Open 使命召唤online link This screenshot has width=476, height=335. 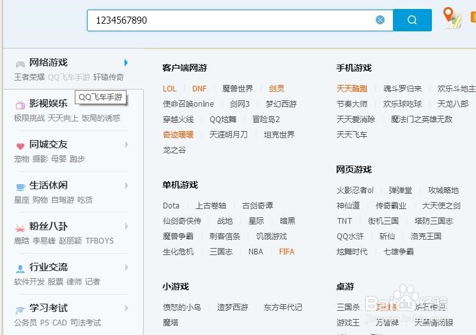click(x=188, y=104)
